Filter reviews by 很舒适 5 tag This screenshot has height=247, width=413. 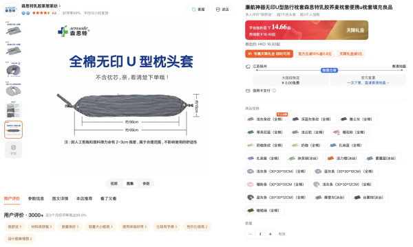click(x=14, y=226)
